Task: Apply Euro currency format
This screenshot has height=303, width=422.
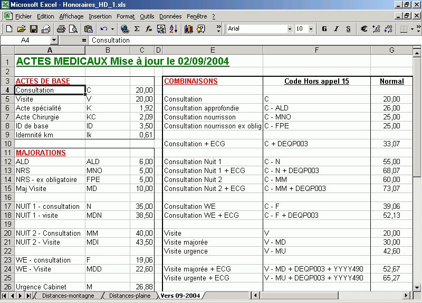Action: [364, 29]
